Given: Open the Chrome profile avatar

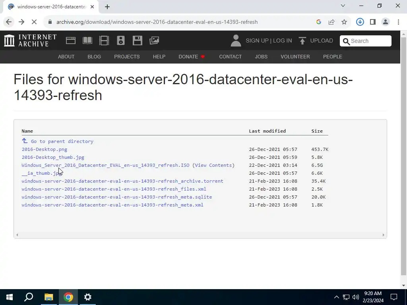Looking at the screenshot, I should [386, 22].
